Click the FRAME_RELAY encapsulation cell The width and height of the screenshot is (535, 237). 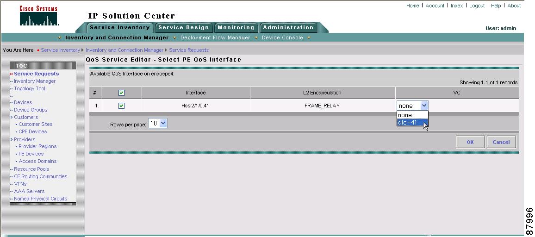322,106
